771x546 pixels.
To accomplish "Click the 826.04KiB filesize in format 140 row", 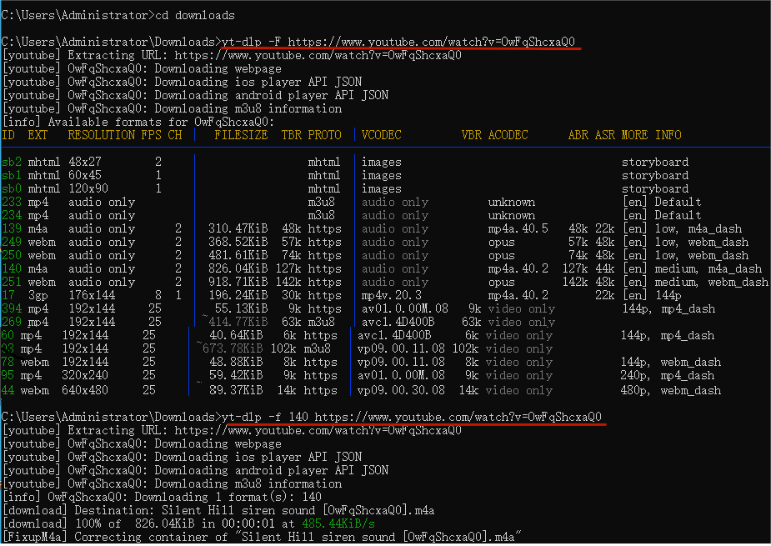I will [x=238, y=268].
